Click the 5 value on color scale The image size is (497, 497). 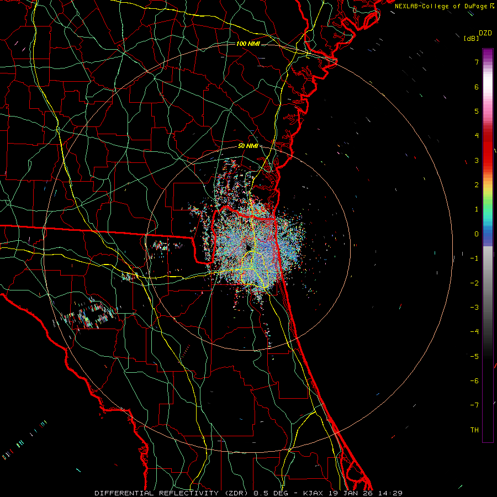point(477,111)
